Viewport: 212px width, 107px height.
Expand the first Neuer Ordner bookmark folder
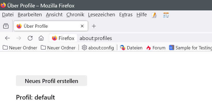[20, 48]
